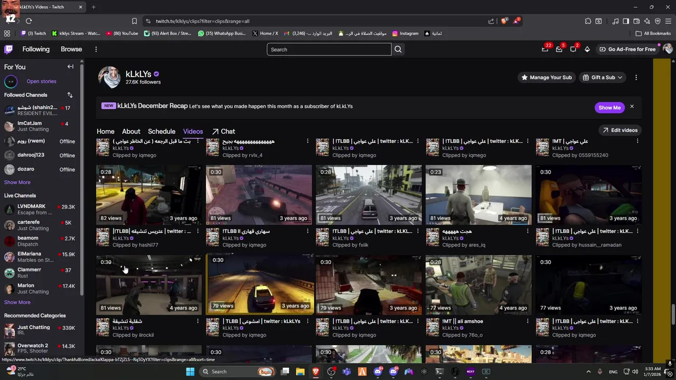Show more live channels

point(17,302)
